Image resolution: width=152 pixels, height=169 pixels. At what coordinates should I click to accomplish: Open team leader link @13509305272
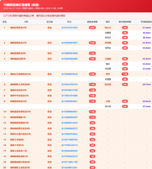point(69,128)
